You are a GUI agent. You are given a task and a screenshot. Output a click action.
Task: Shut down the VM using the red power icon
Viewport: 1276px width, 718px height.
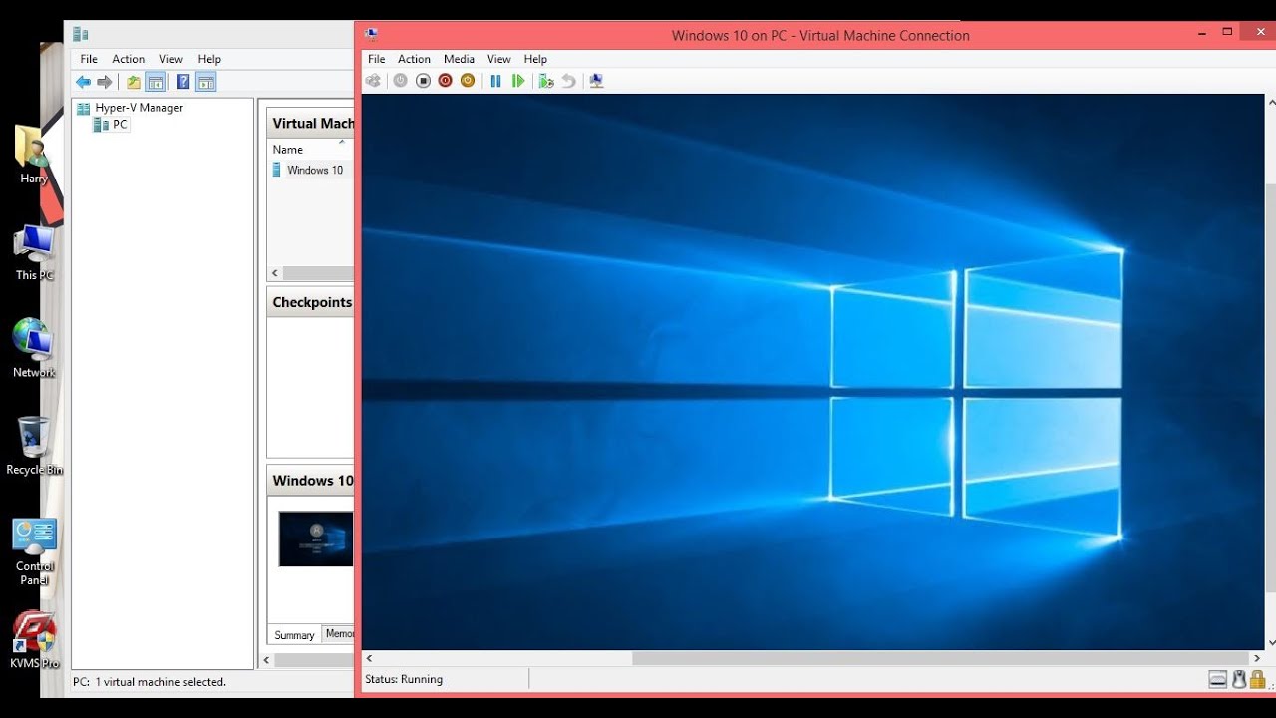(446, 81)
